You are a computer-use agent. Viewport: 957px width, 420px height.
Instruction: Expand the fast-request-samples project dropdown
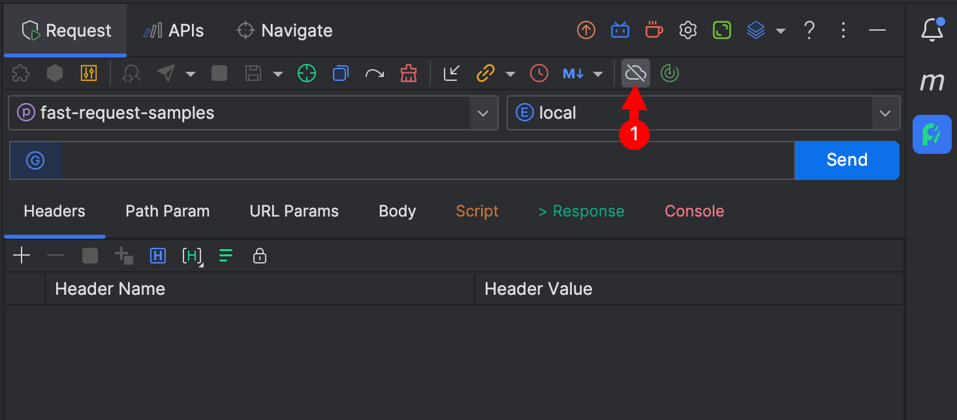coord(483,113)
